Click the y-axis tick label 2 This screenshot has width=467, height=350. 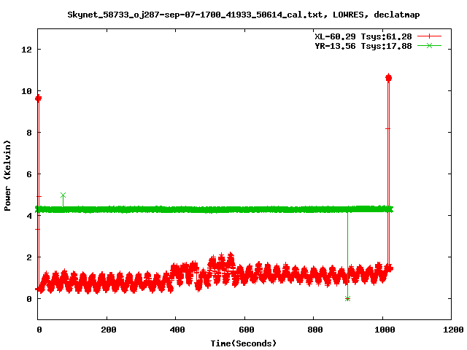(x=29, y=257)
